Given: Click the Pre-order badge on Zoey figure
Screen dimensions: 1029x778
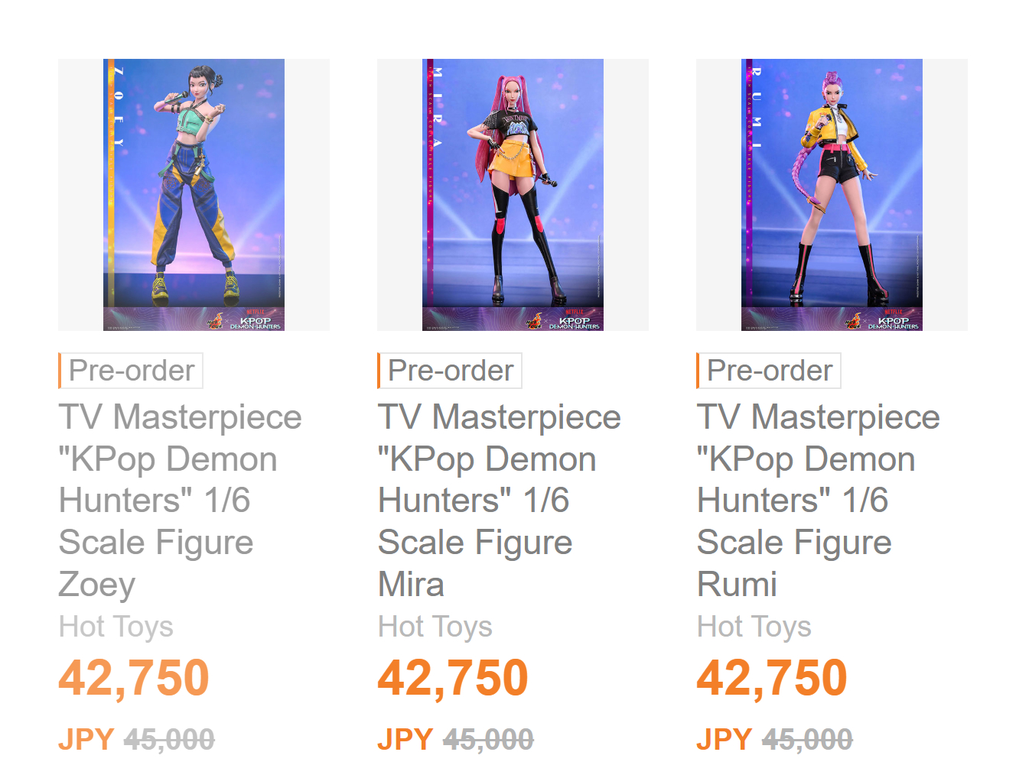Looking at the screenshot, I should click(131, 371).
